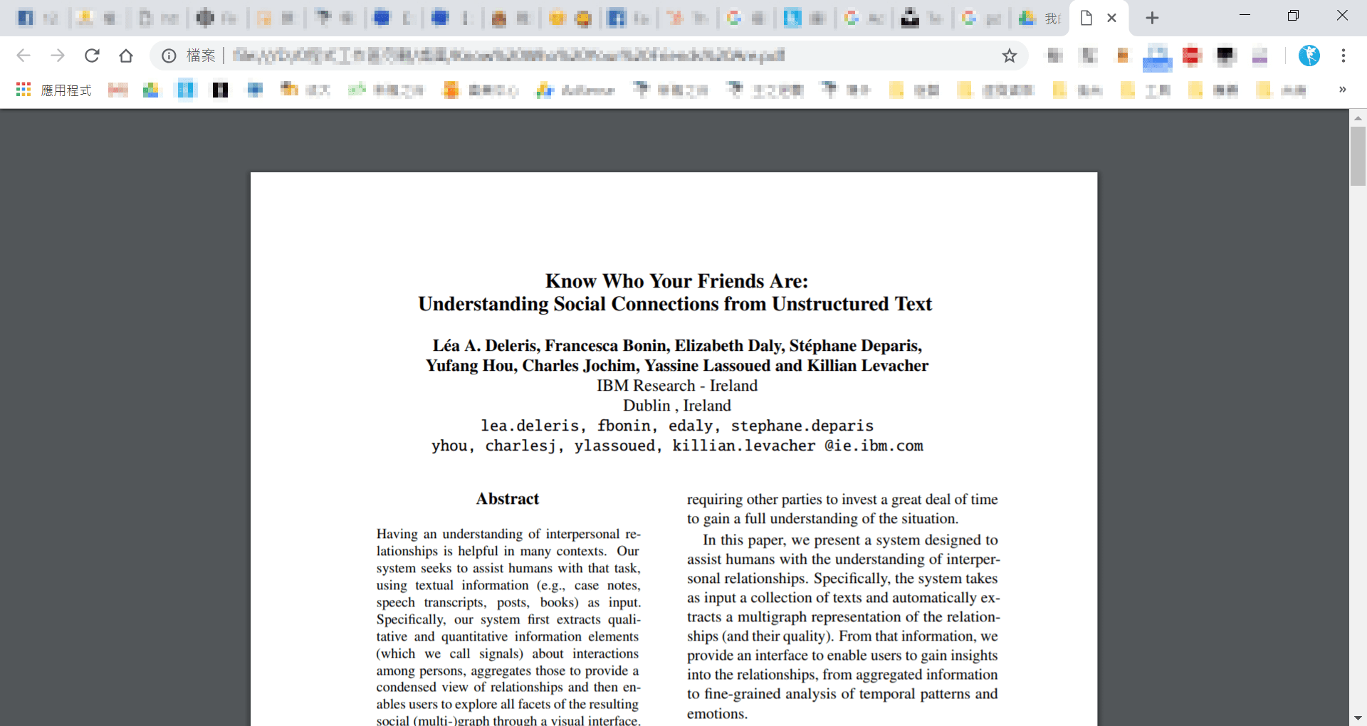The height and width of the screenshot is (726, 1367).
Task: Minimize the Chrome window
Action: (x=1245, y=16)
